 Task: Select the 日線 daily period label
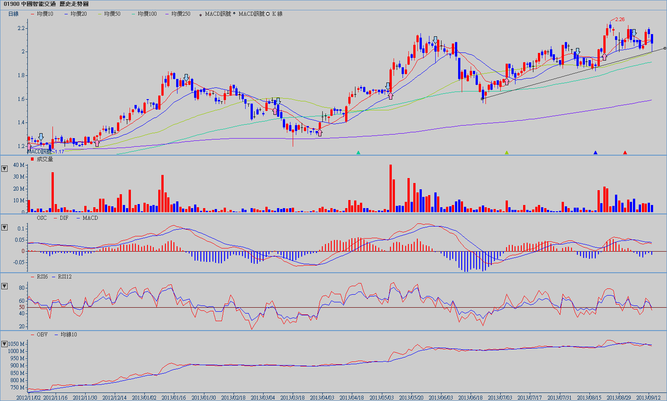(13, 14)
